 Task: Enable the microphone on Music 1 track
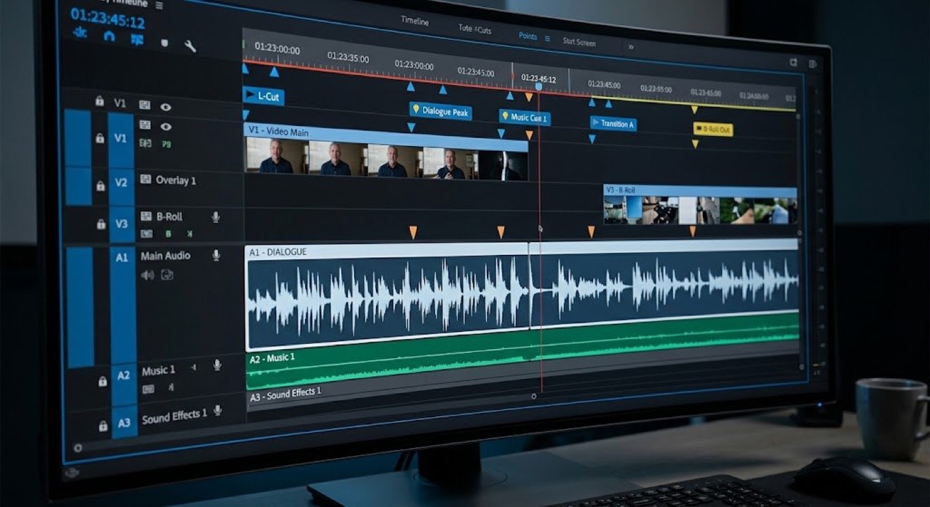point(217,365)
